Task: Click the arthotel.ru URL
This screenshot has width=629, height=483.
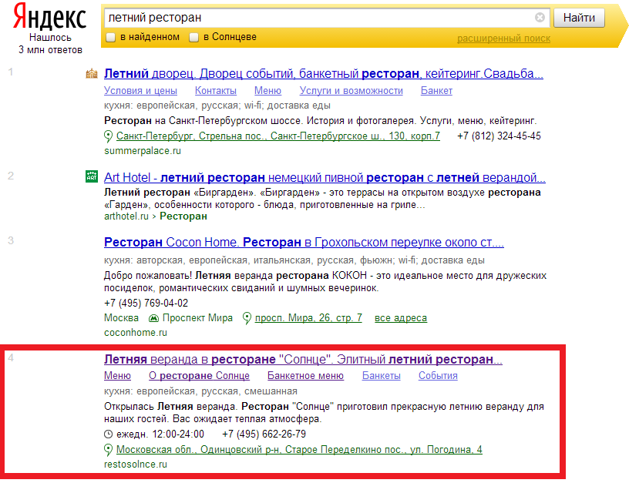Action: pyautogui.click(x=126, y=216)
